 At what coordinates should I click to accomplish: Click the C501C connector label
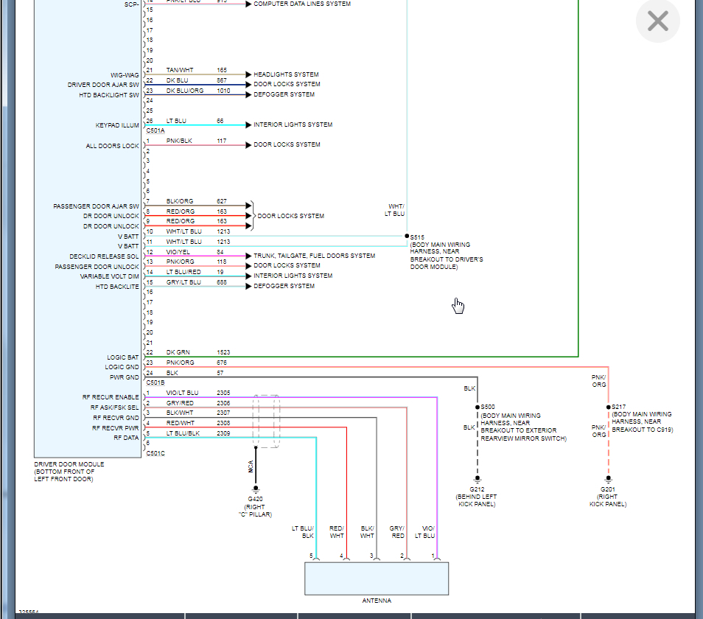155,453
